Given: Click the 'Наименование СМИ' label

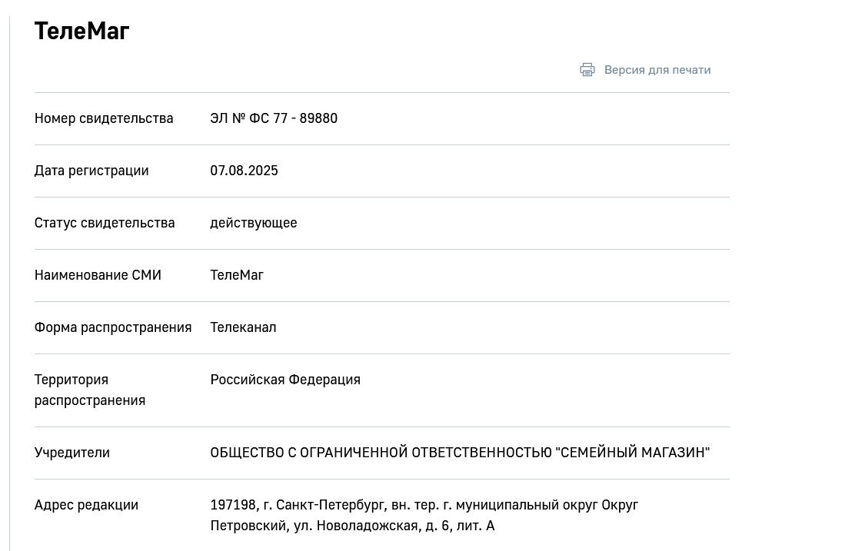Looking at the screenshot, I should [x=98, y=274].
